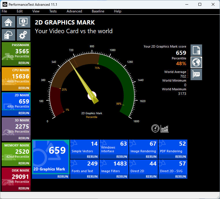Click the save results document icon
Image resolution: width=220 pixels, height=199 pixels.
[196, 50]
